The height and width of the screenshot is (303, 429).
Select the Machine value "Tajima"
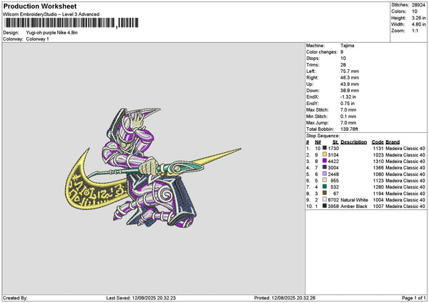click(x=347, y=46)
